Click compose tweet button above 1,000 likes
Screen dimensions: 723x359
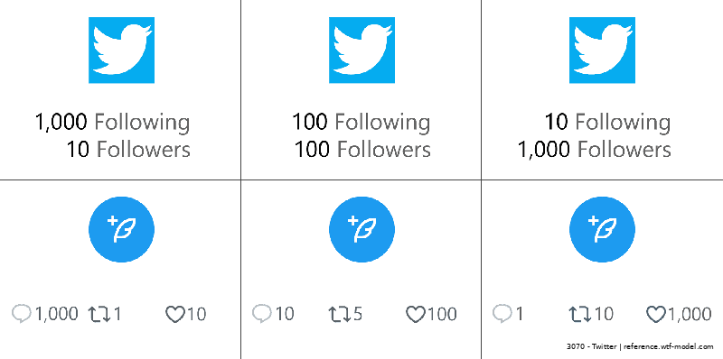click(x=602, y=229)
